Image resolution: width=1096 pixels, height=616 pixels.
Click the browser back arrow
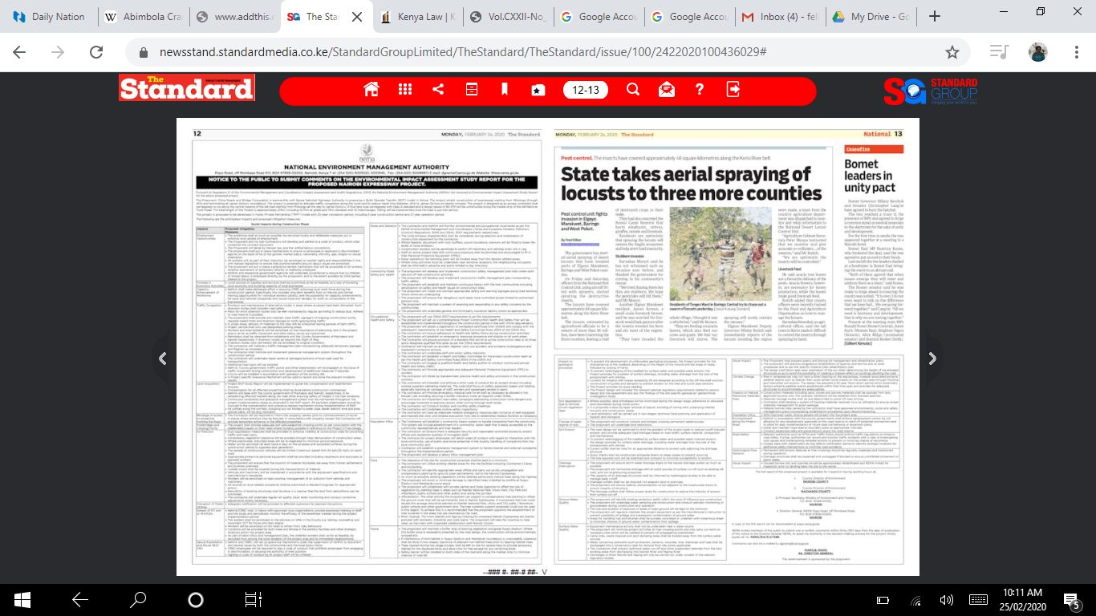[x=20, y=52]
